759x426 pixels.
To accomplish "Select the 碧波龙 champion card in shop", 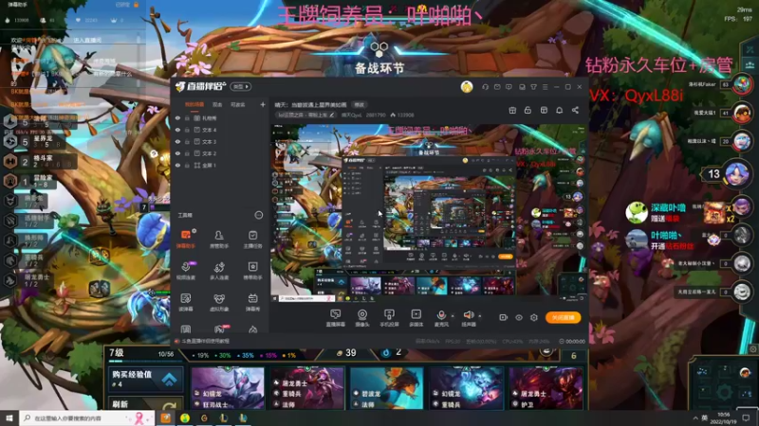I will [387, 388].
